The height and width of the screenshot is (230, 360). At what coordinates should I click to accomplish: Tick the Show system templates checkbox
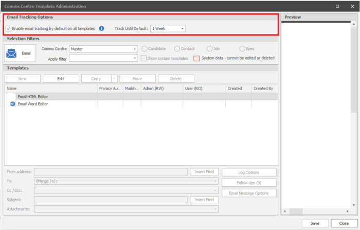tap(144, 58)
